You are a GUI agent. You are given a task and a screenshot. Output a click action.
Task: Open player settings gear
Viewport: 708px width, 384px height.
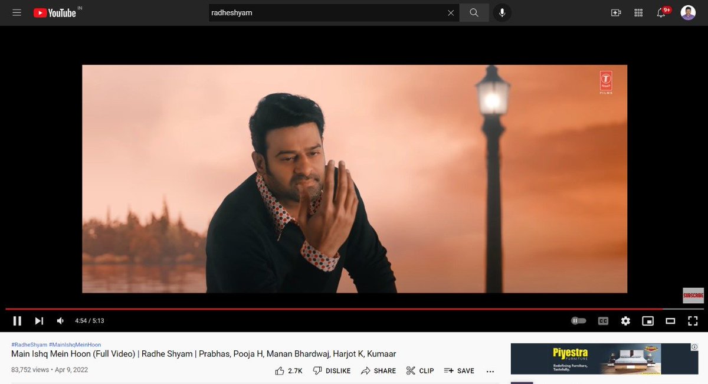pyautogui.click(x=625, y=321)
